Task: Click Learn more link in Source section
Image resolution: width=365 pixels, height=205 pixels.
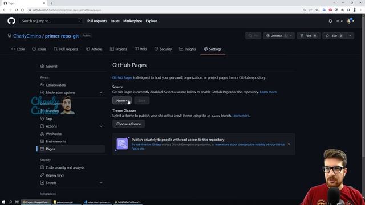Action: [x=268, y=92]
